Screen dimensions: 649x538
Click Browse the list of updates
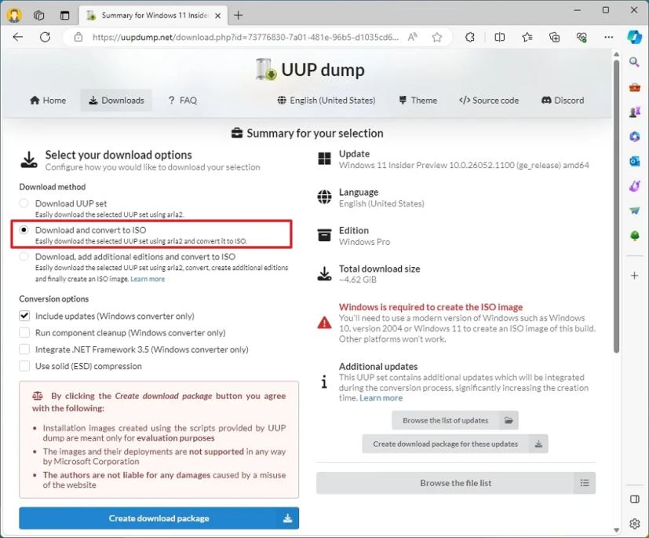455,420
